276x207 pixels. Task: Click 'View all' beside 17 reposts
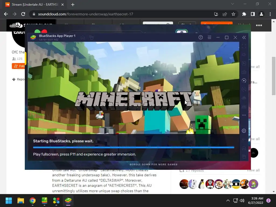(x=253, y=170)
